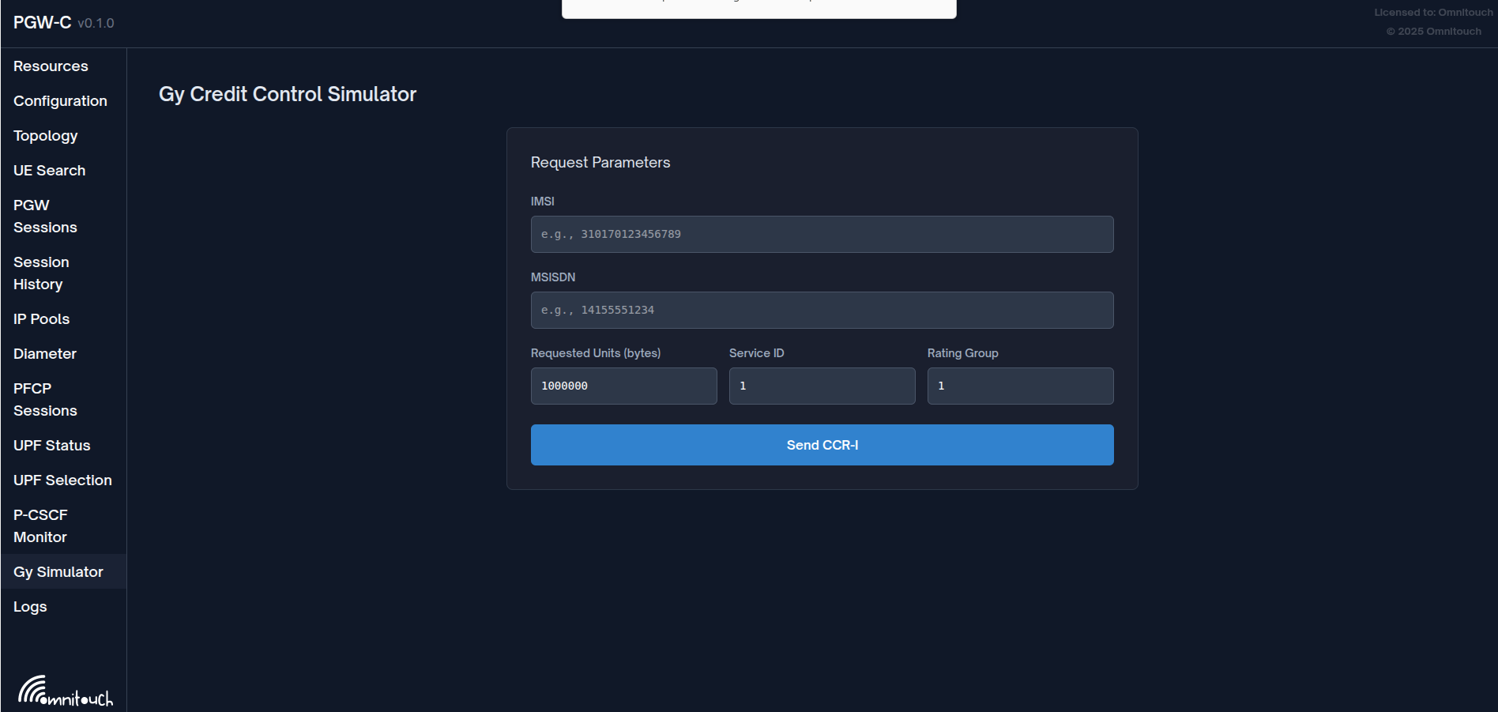Click the Rating Group field
The height and width of the screenshot is (712, 1498).
pyautogui.click(x=1020, y=386)
